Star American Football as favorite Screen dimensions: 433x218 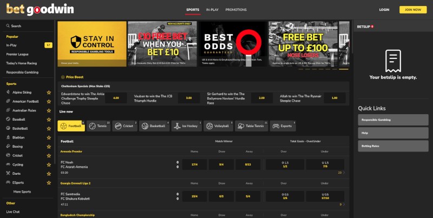[49, 101]
